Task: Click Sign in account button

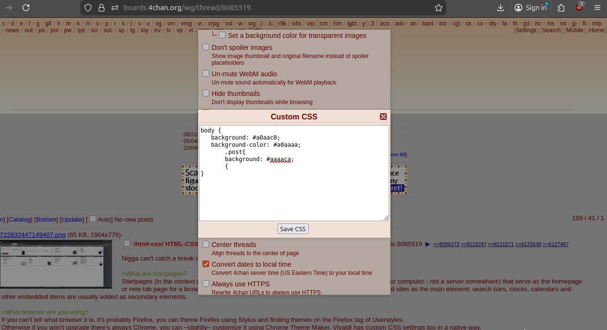Action: coord(531,8)
